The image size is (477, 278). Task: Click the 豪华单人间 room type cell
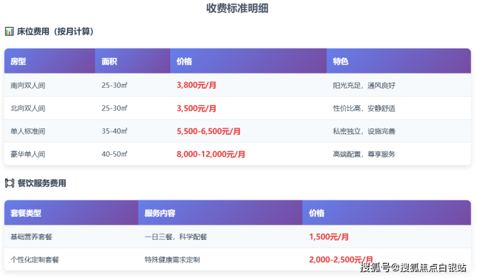coord(28,154)
